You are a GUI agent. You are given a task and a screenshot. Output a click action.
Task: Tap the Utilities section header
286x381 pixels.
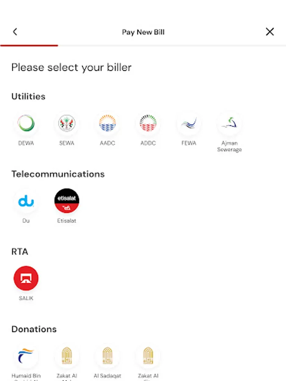[28, 96]
